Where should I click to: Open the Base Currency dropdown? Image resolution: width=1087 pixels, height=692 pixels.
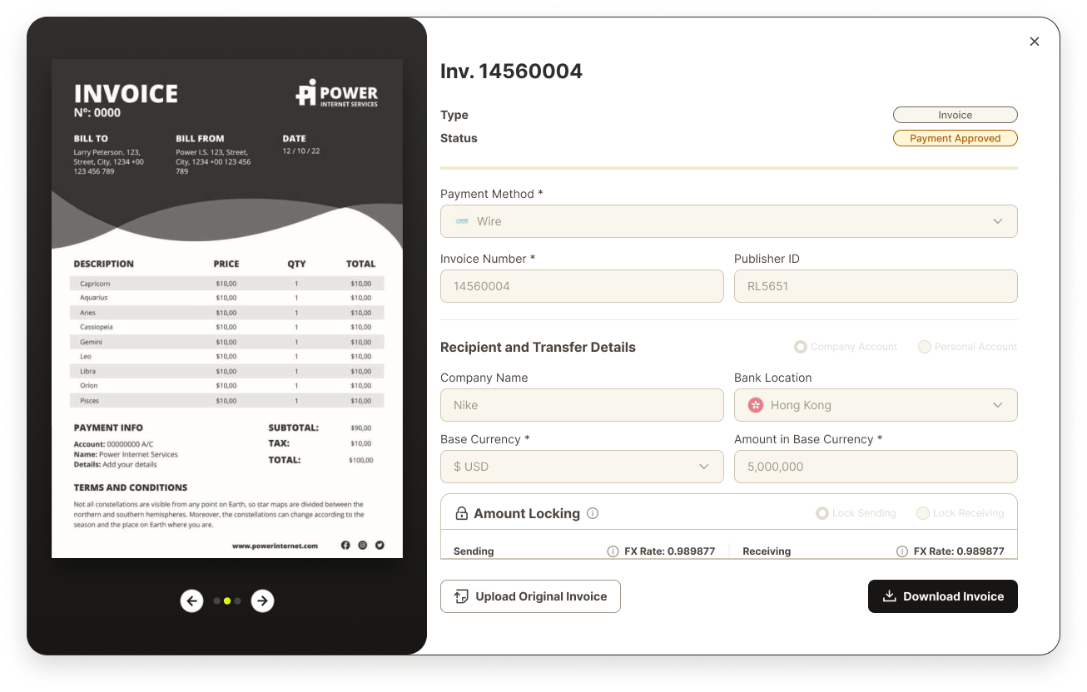click(703, 467)
